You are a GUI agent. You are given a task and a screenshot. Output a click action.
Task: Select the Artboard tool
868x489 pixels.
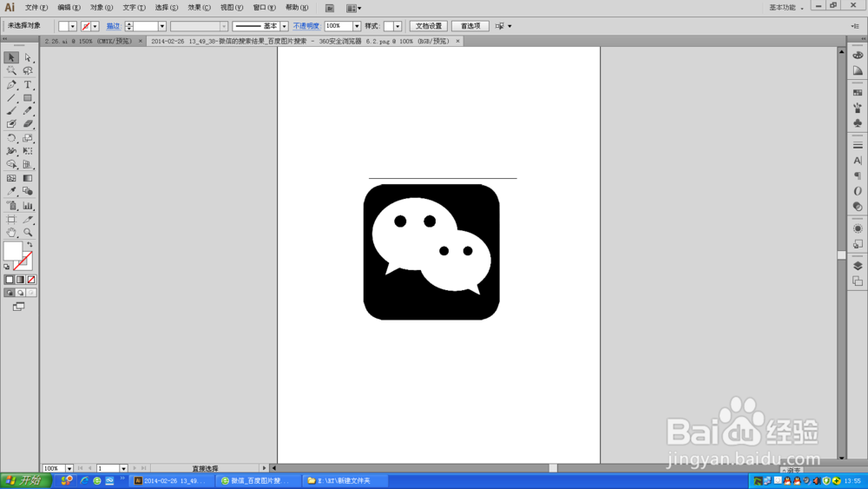tap(11, 219)
